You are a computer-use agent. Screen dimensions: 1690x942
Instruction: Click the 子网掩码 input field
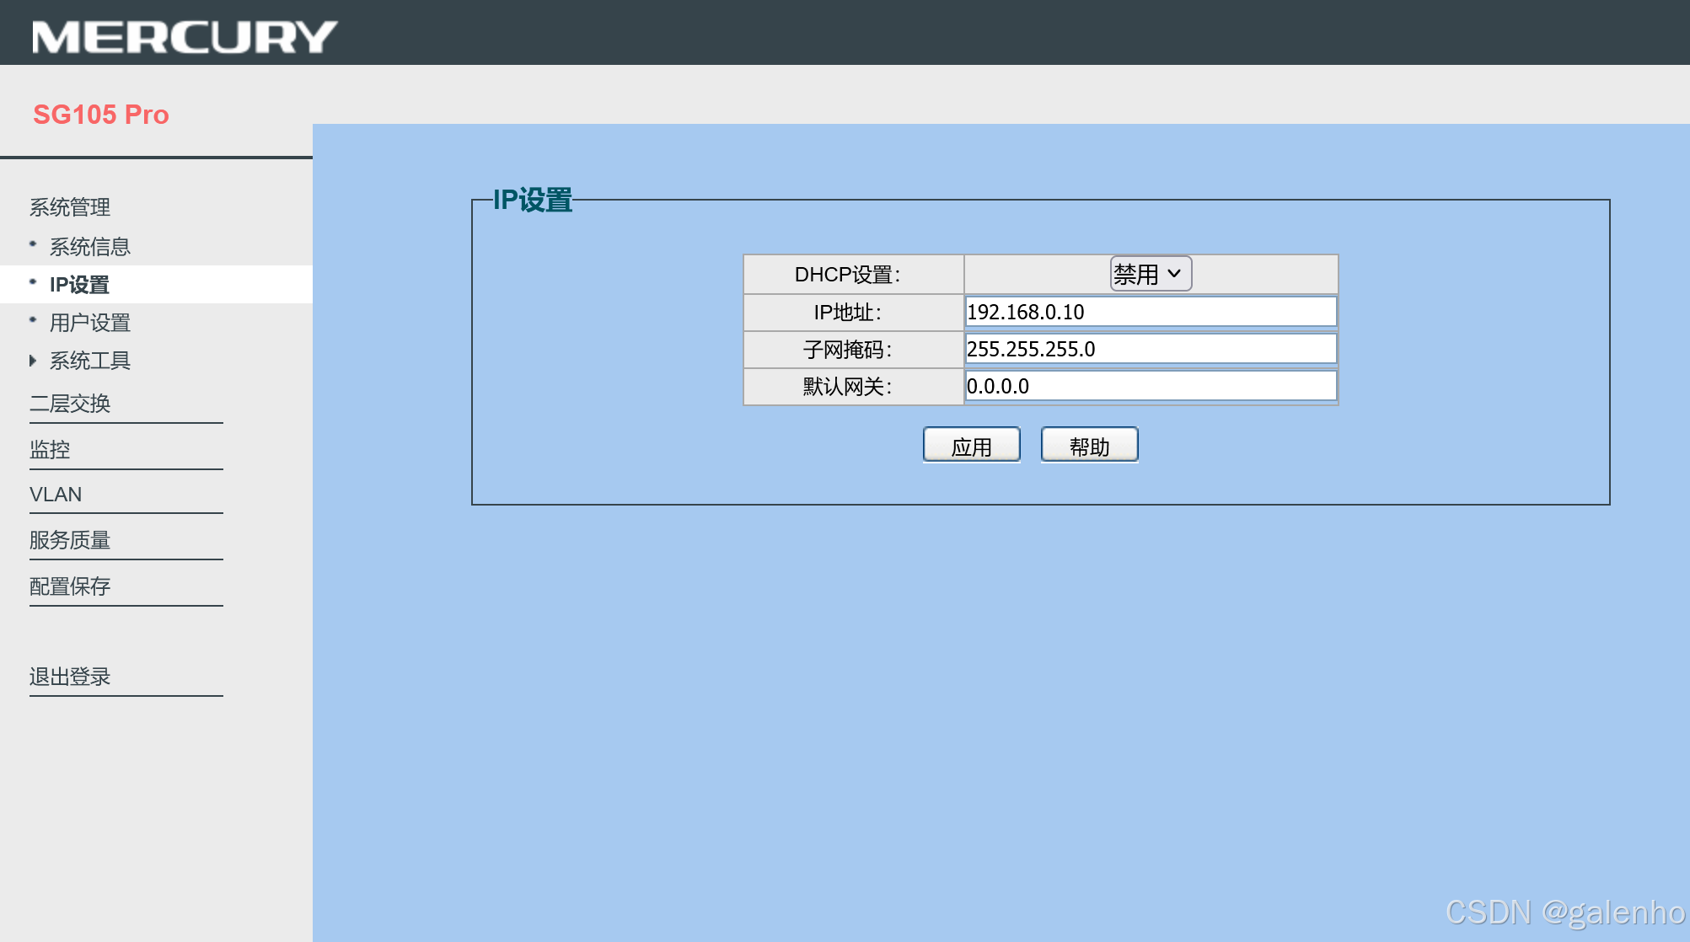1151,349
